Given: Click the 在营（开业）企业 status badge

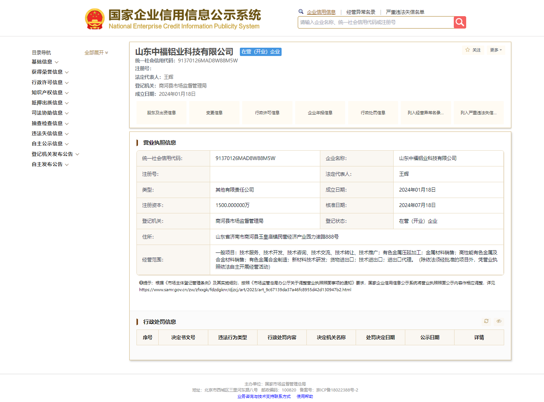Looking at the screenshot, I should click(x=261, y=52).
